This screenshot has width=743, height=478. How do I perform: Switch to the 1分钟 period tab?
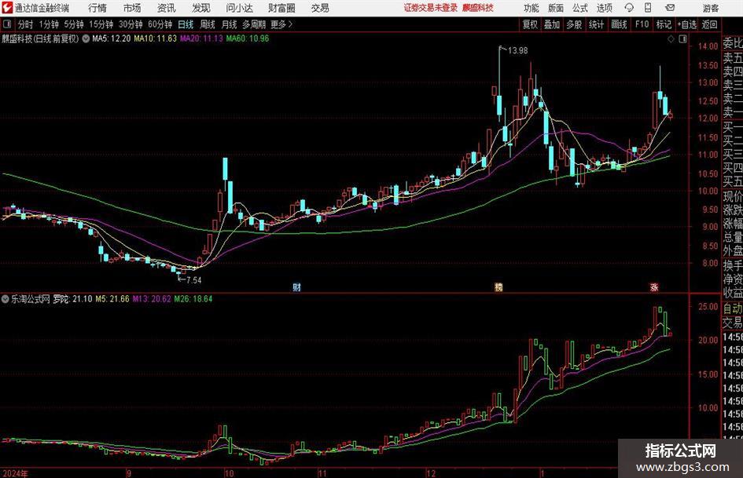[x=49, y=24]
